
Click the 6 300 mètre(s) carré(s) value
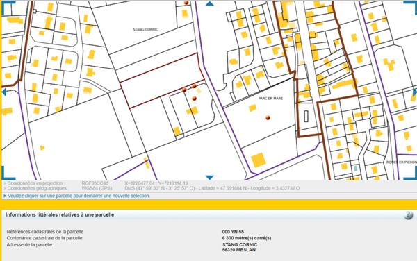[247, 238]
